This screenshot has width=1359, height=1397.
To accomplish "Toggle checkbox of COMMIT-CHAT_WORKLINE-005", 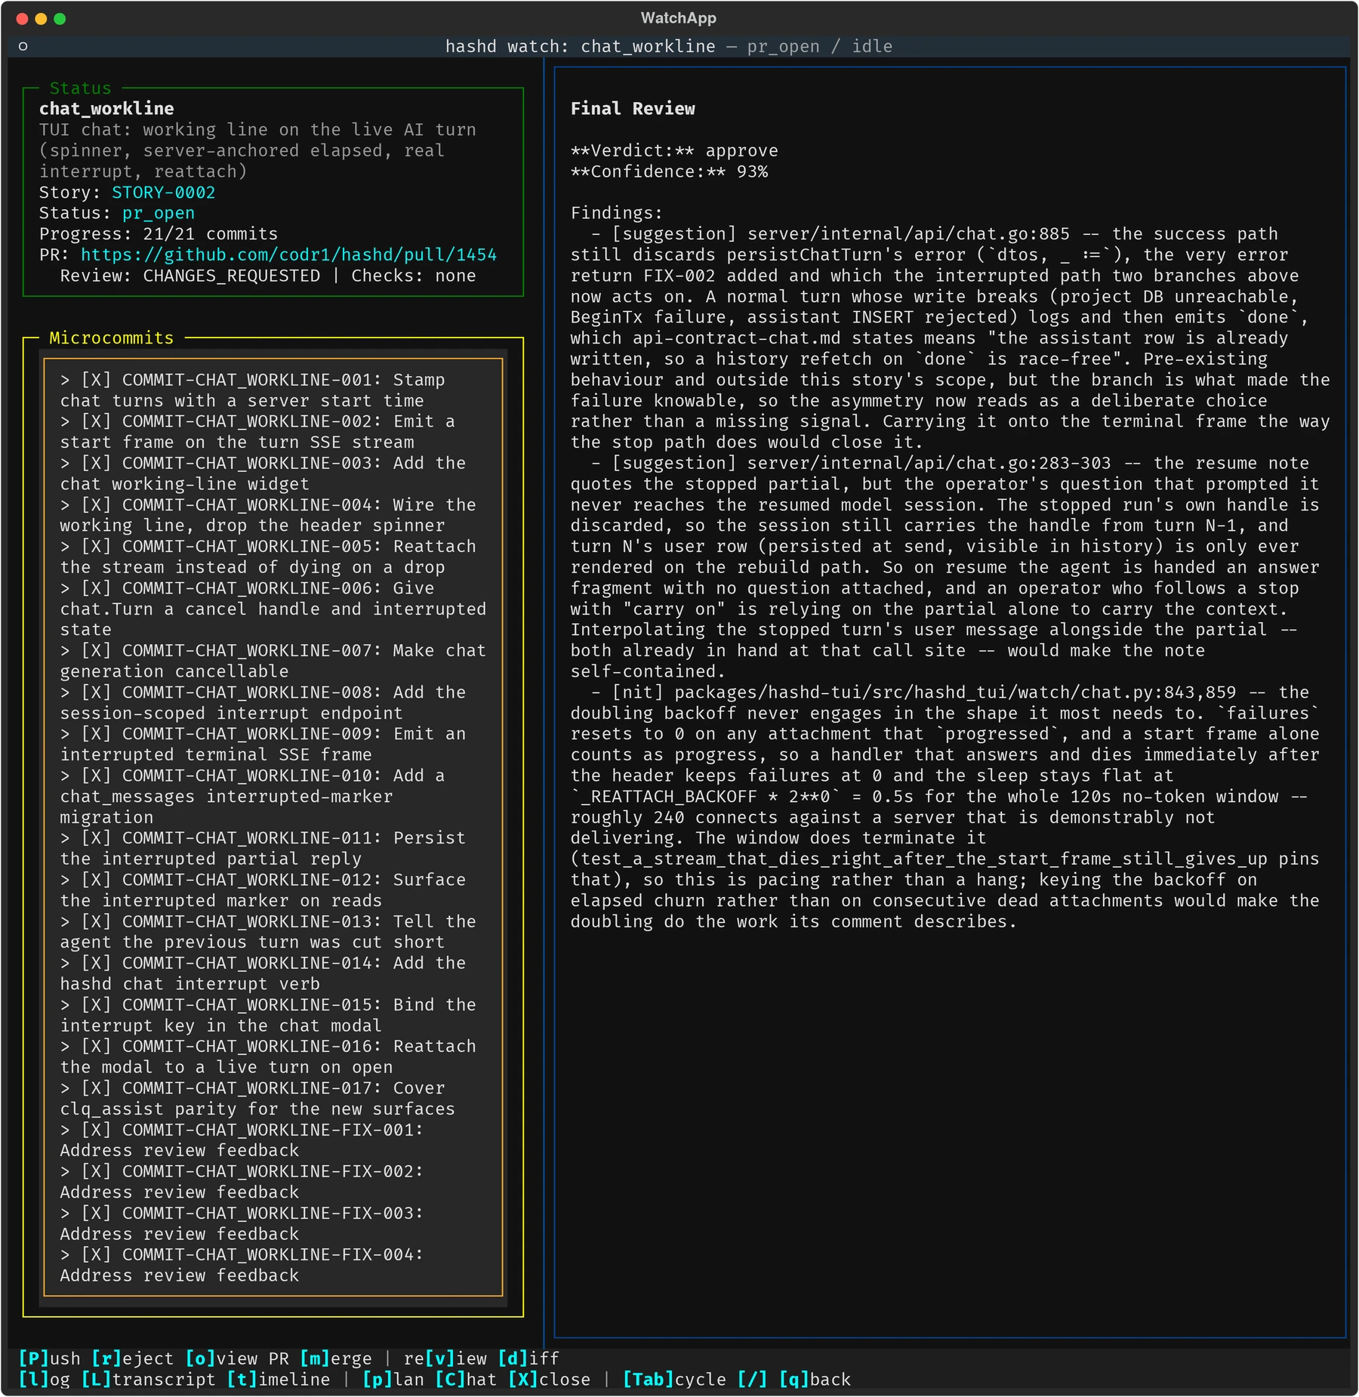I will 96,546.
